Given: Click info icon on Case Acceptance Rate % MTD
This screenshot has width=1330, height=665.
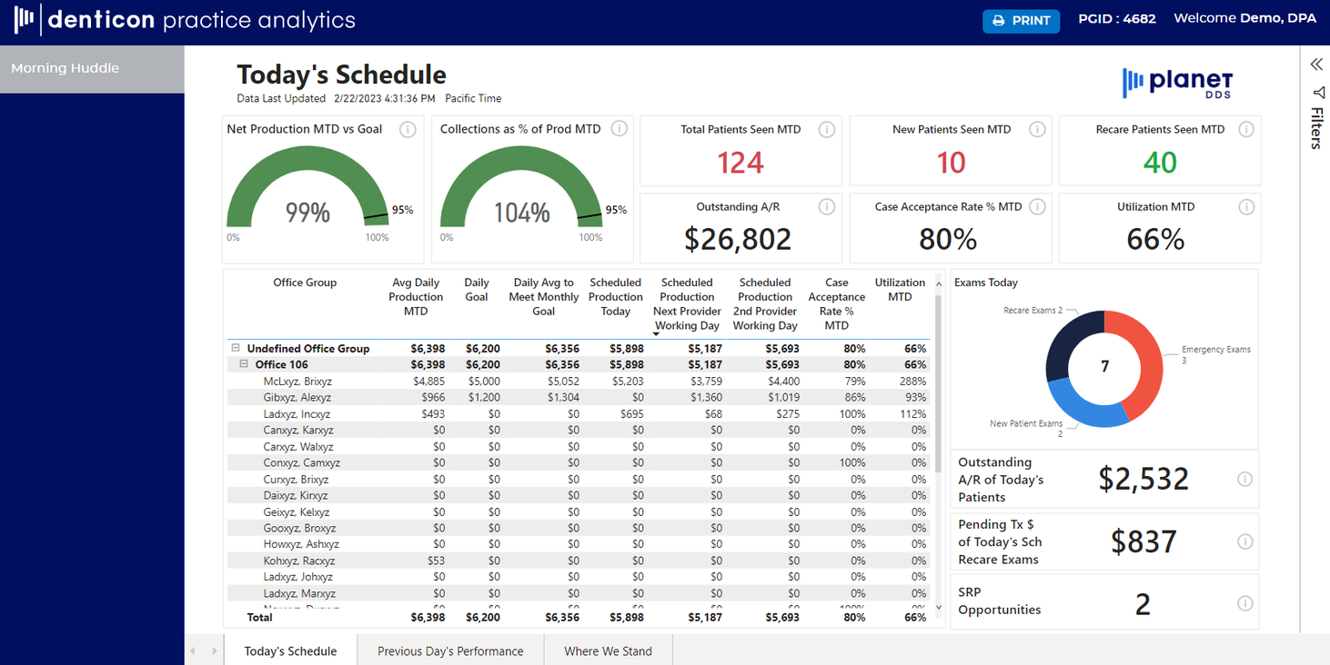Looking at the screenshot, I should point(1036,206).
